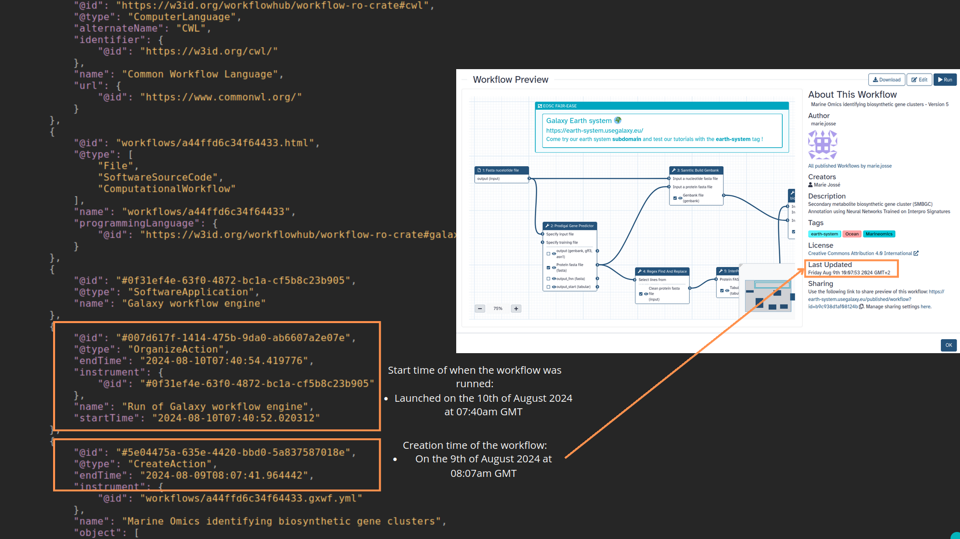
Task: Click wrench icon on Regex Find And Replace
Action: (639, 272)
